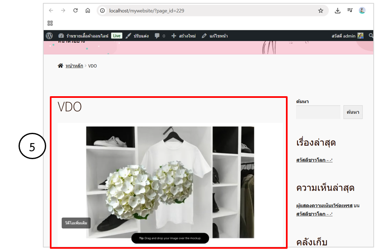Click the WordPress logo in admin bar

[49, 36]
